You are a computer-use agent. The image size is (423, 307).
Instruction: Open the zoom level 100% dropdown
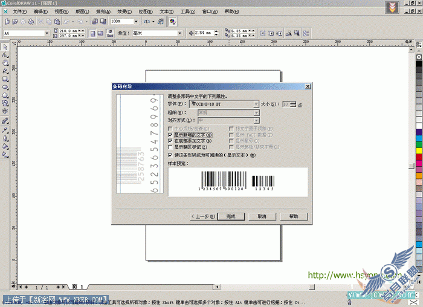[x=136, y=21]
